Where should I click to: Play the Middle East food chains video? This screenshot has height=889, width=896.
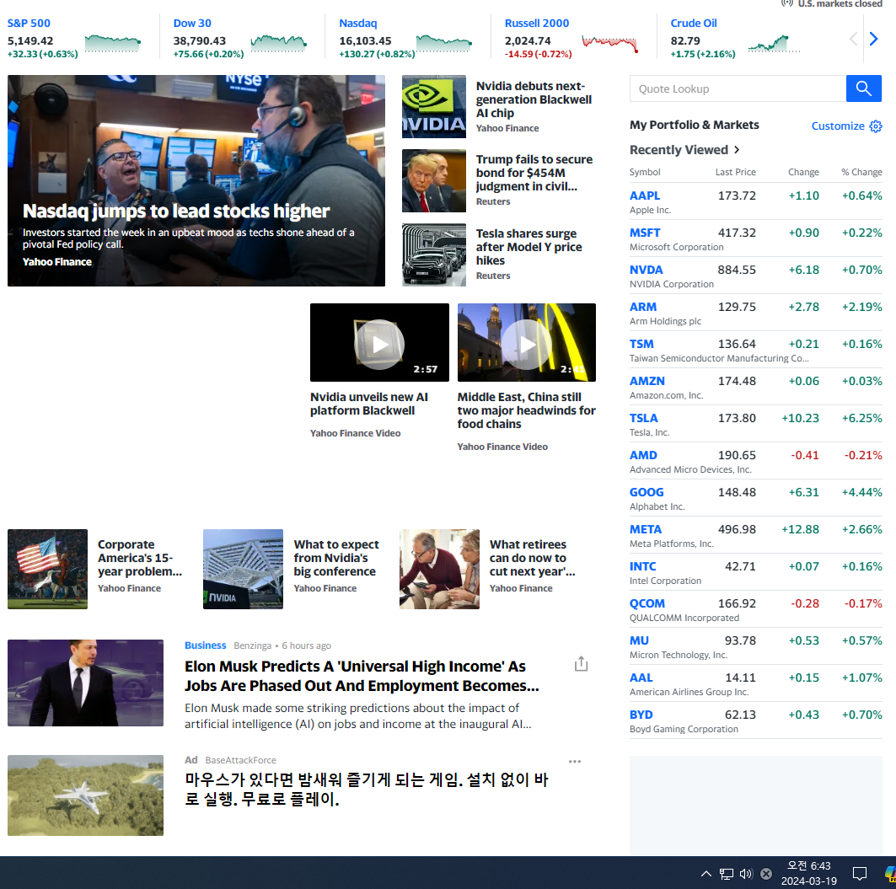[526, 344]
